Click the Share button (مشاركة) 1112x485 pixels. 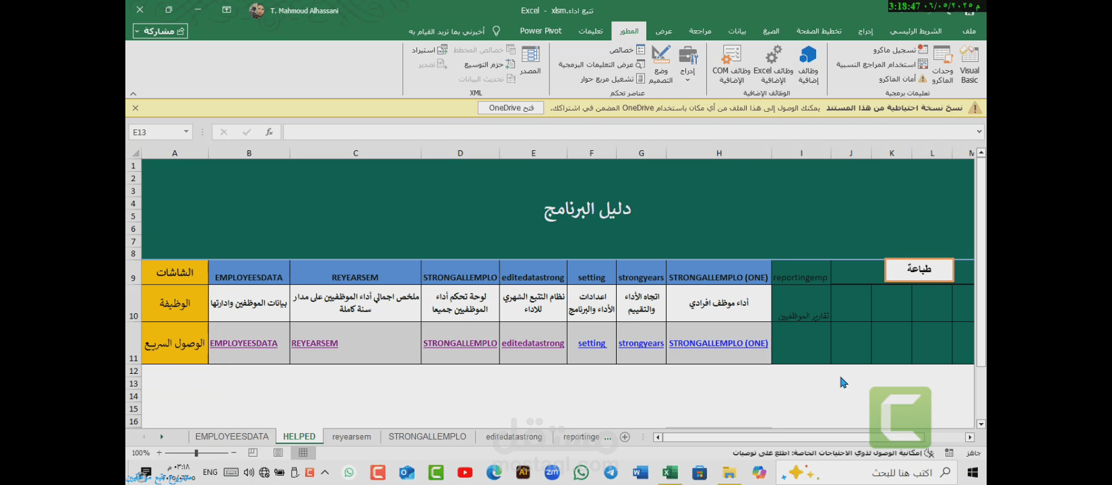[160, 31]
